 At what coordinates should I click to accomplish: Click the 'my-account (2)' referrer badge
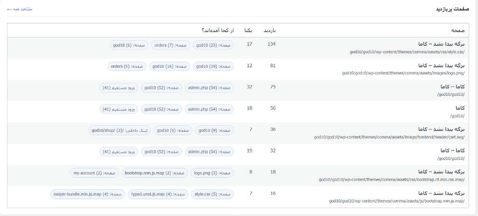(94, 173)
